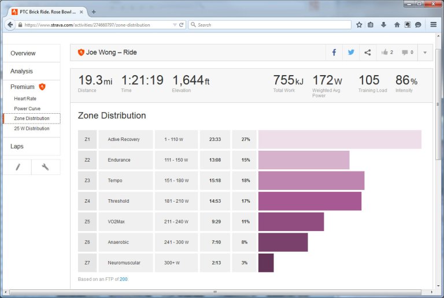Share ride on Facebook
This screenshot has height=298, width=444.
(x=334, y=53)
